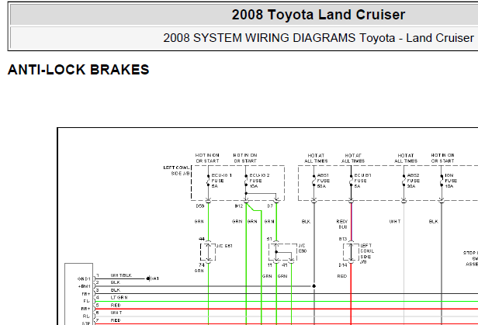Viewport: 478px width, 325px height.
Task: Click 'LT GRN' wire label at pin 4
Action: click(x=119, y=298)
